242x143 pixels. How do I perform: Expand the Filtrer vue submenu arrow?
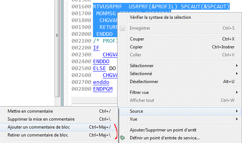[x=237, y=92]
